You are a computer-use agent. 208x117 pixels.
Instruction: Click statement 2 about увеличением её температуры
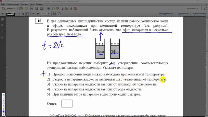tap(107, 79)
